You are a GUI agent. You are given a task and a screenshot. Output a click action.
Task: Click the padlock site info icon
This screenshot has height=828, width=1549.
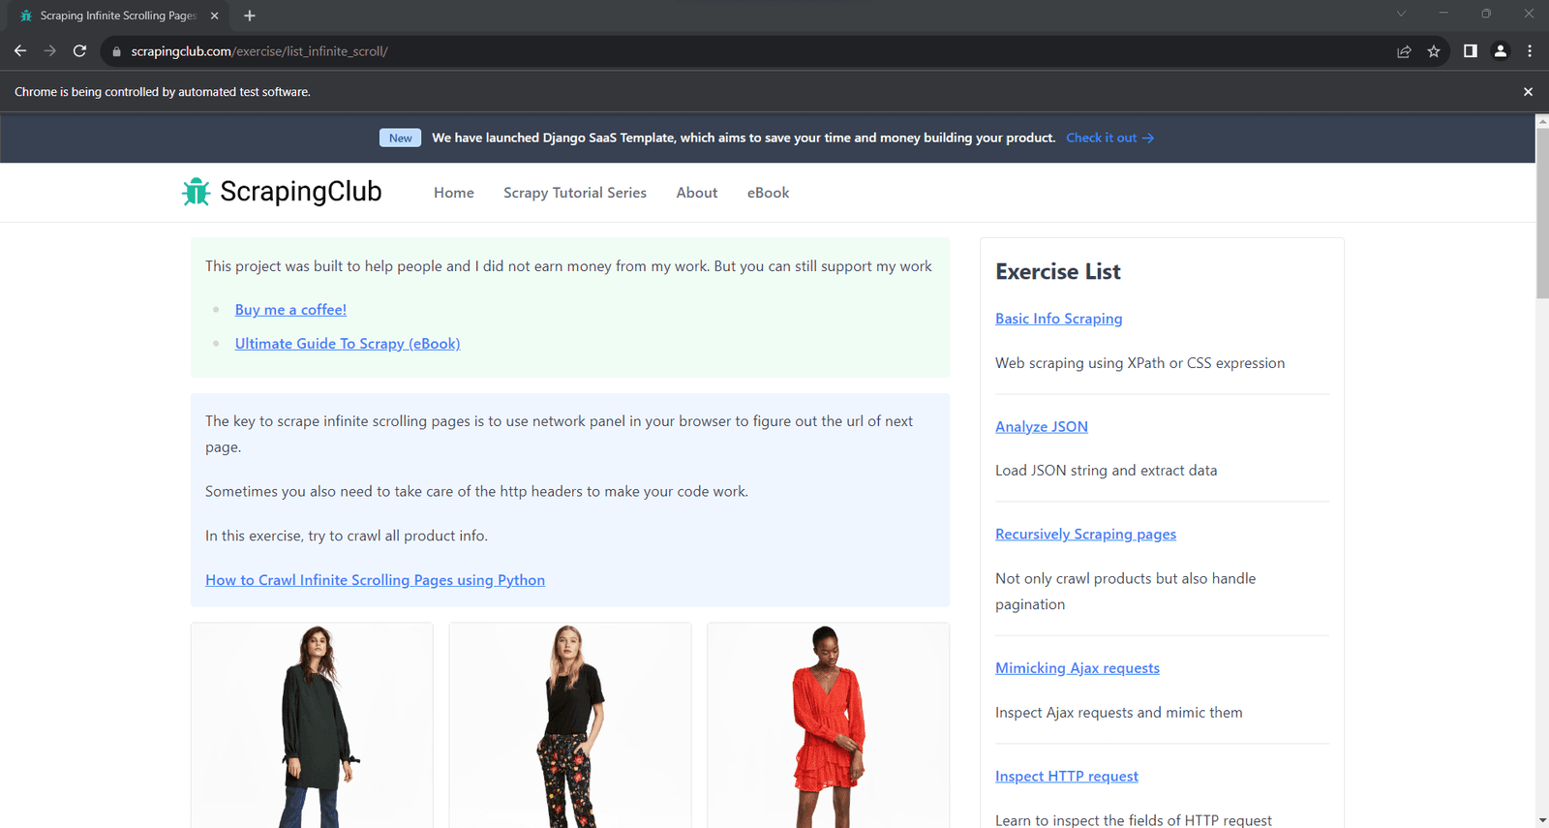(116, 51)
